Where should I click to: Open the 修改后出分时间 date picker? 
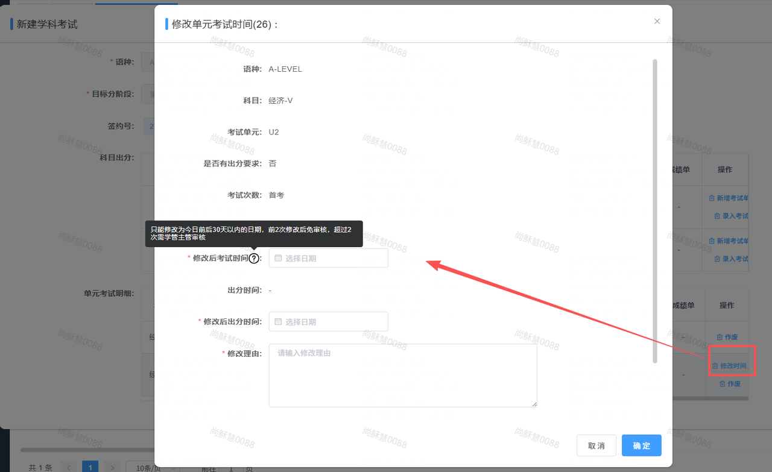(x=328, y=322)
